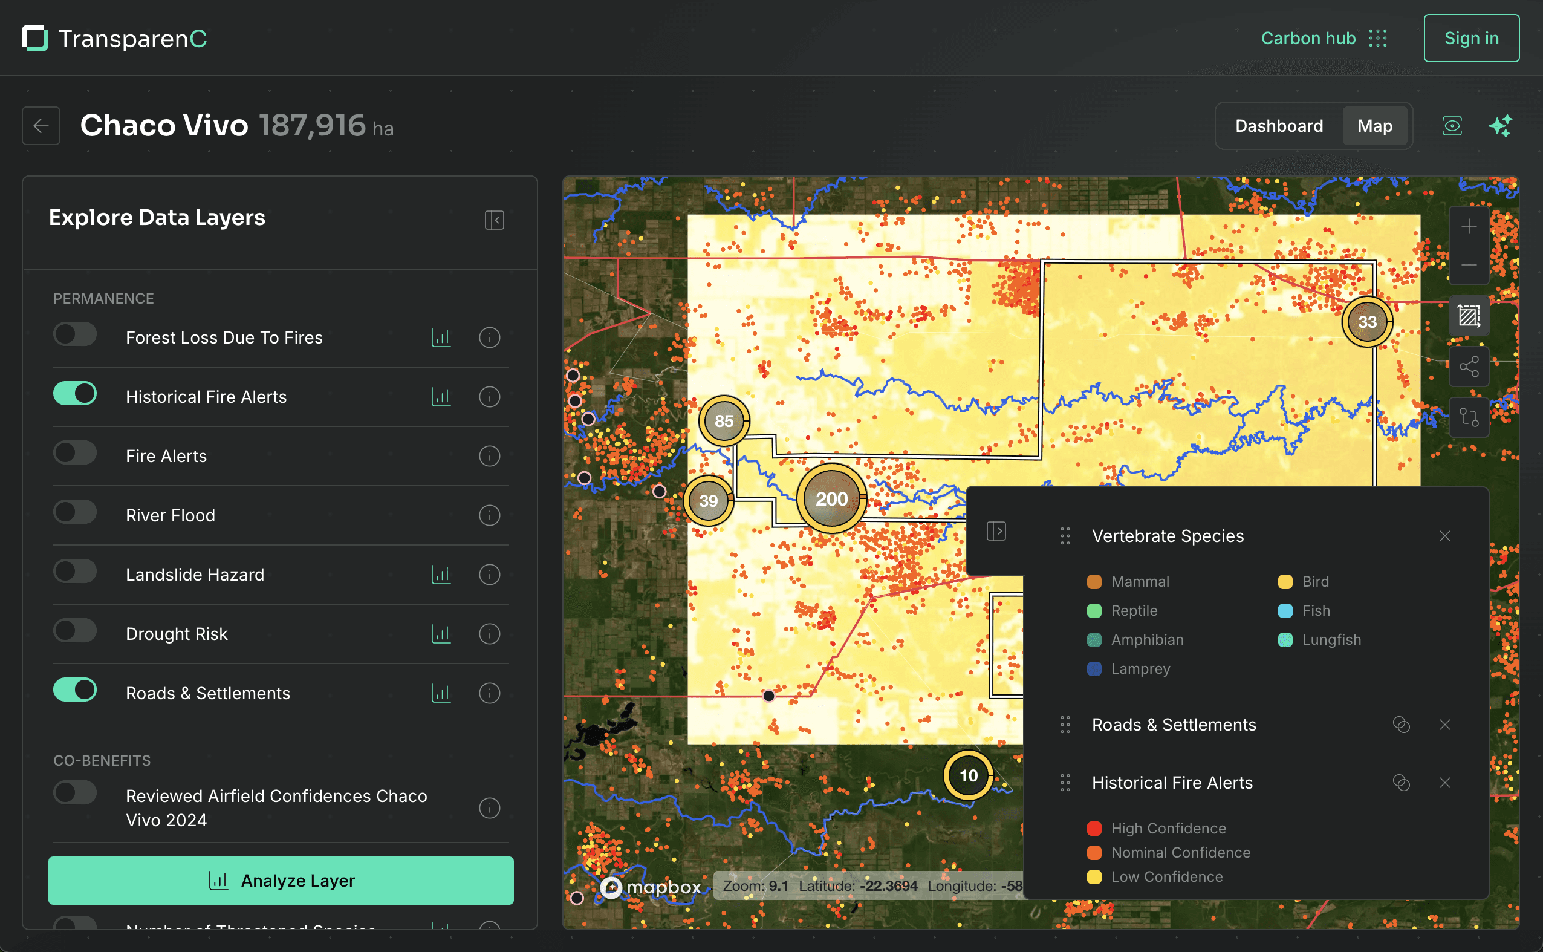Click the Analyze Layer button
Image resolution: width=1543 pixels, height=952 pixels.
[281, 881]
